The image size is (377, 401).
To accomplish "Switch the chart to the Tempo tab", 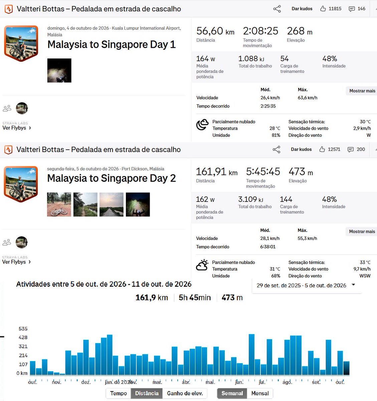I will point(119,393).
